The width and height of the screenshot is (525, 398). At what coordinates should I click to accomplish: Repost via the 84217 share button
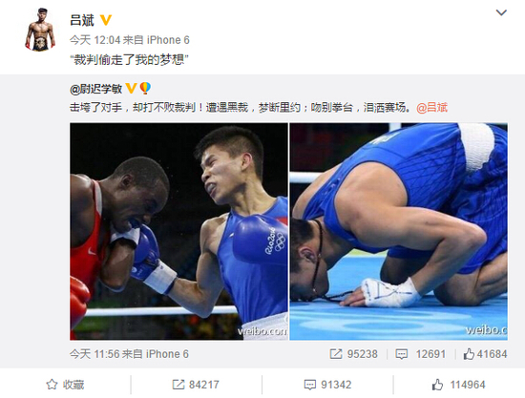click(196, 385)
